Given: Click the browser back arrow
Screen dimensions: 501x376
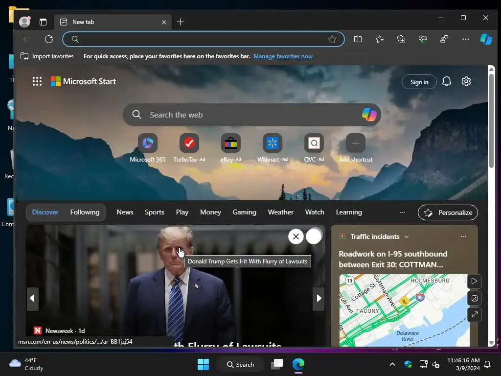Looking at the screenshot, I should 27,39.
